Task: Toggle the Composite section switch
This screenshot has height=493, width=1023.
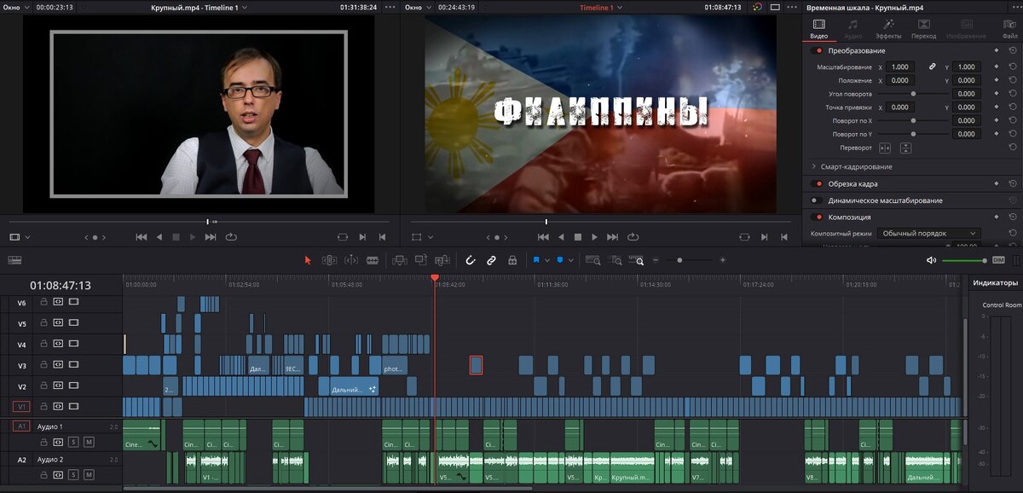Action: pos(818,217)
